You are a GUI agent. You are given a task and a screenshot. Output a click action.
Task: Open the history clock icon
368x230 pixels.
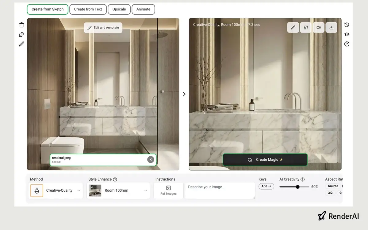[x=347, y=25]
